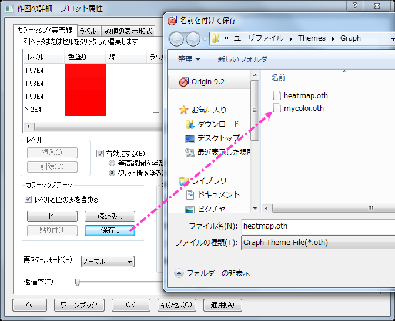
Task: Select 等高線間を塗る radio option
Action: click(112, 163)
